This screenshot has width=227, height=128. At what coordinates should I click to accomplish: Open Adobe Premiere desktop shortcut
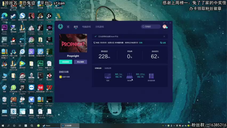pyautogui.click(x=4, y=30)
